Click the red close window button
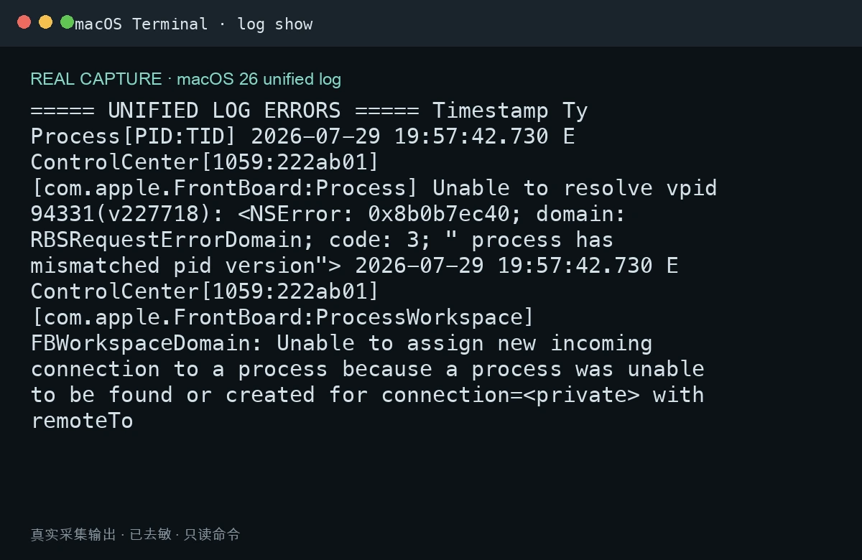Image resolution: width=862 pixels, height=560 pixels. point(24,22)
